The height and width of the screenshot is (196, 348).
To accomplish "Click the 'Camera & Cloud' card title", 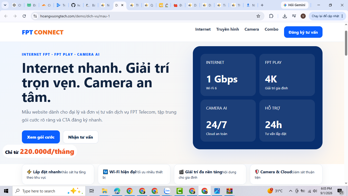I will 276,172.
